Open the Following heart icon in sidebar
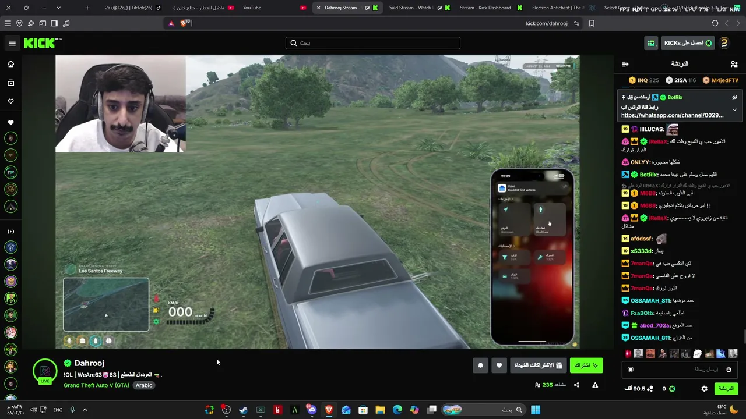Image resolution: width=746 pixels, height=419 pixels. tap(10, 101)
